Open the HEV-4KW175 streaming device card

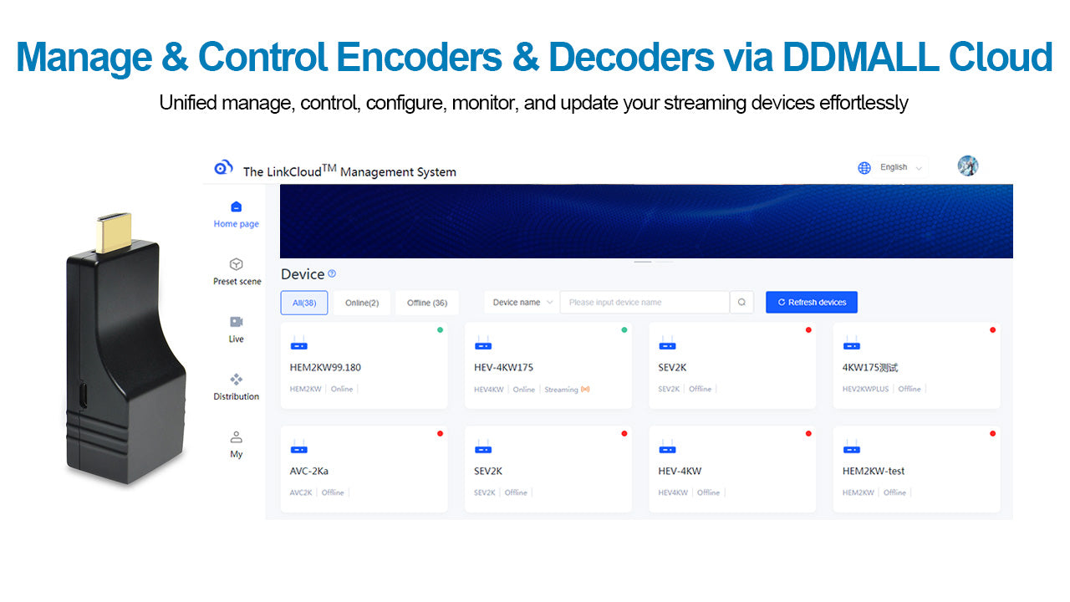tap(548, 367)
